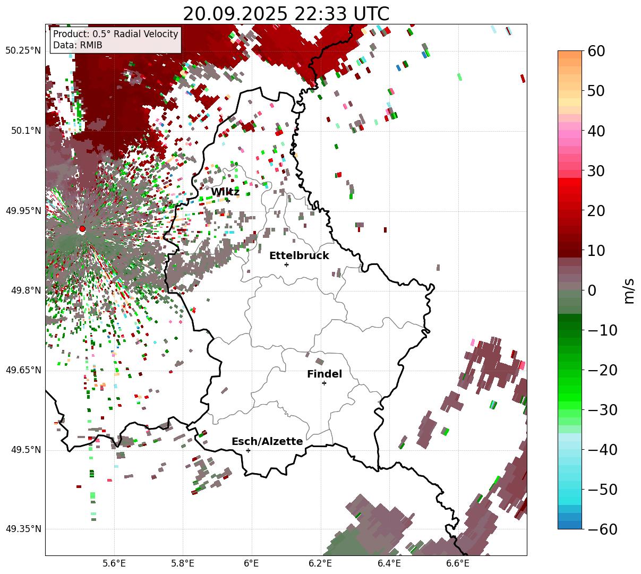
Task: Click the 49.5°N latitude label
Action: [25, 450]
